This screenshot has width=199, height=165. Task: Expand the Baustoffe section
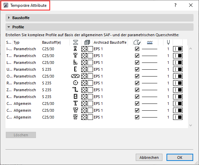coord(9,18)
